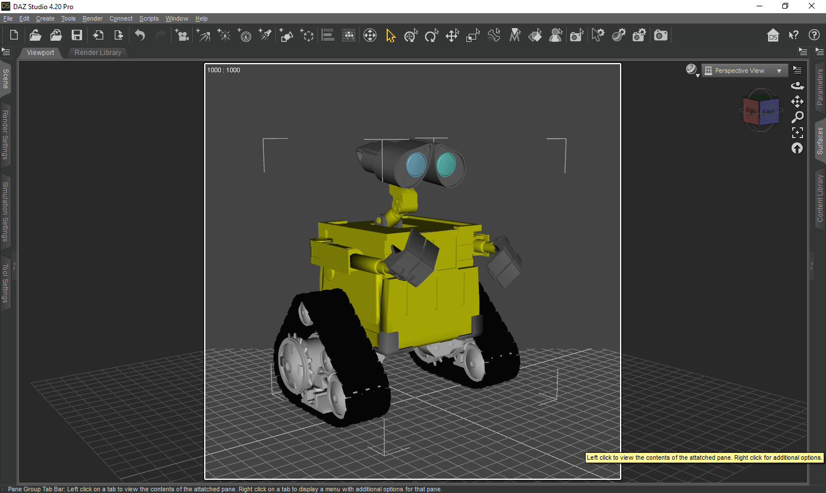Viewport: 826px width, 493px height.
Task: Activate the What's This help cursor icon
Action: [x=794, y=36]
